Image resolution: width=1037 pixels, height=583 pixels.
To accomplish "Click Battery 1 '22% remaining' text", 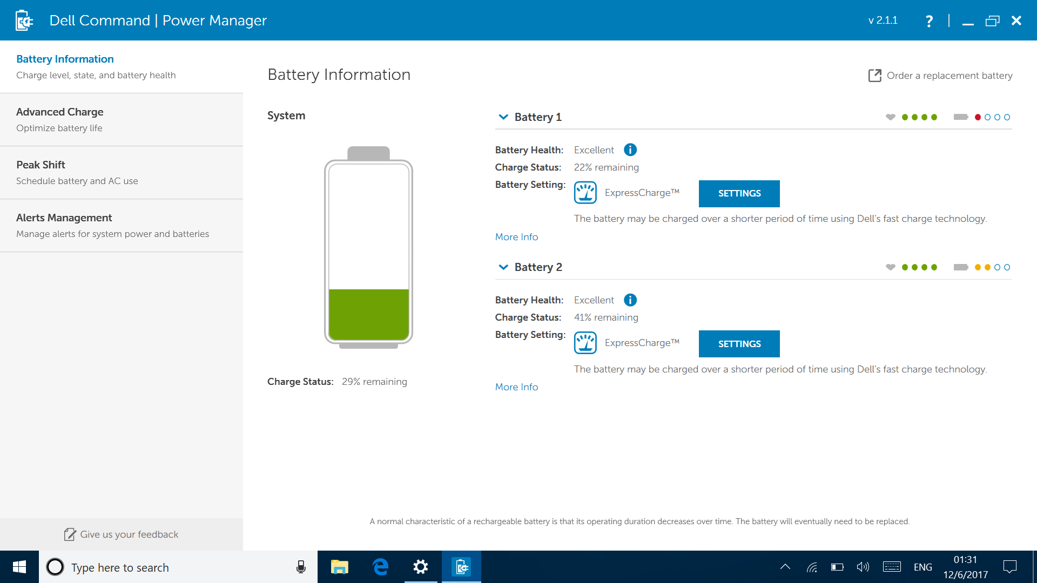I will (x=606, y=167).
